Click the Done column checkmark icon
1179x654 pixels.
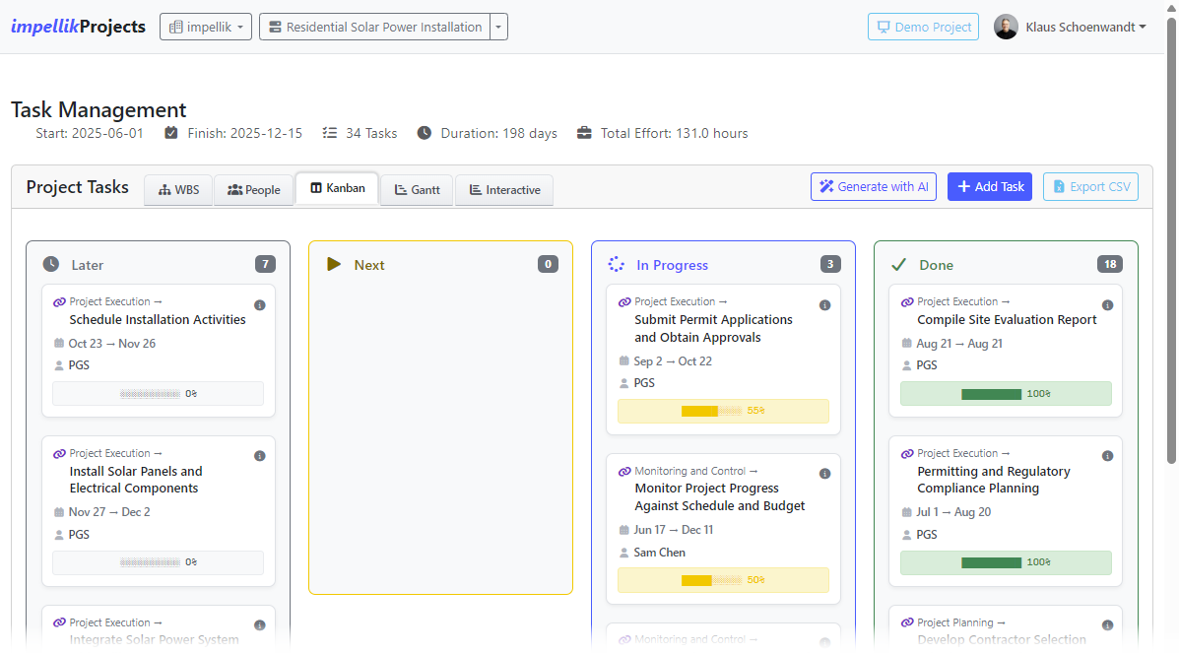(898, 265)
